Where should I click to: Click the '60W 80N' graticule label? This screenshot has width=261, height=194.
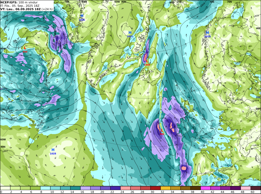click(120, 2)
